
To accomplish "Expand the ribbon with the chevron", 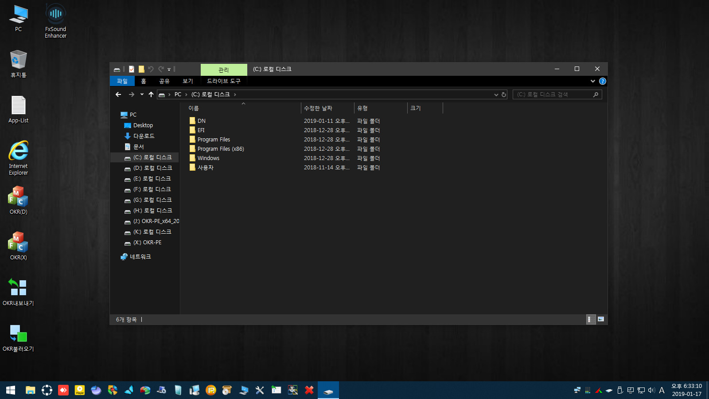I will [x=593, y=81].
